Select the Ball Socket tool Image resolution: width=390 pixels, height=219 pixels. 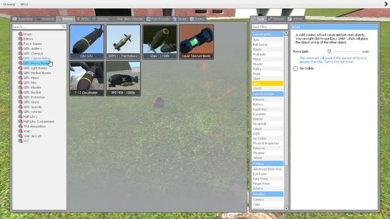(268, 44)
